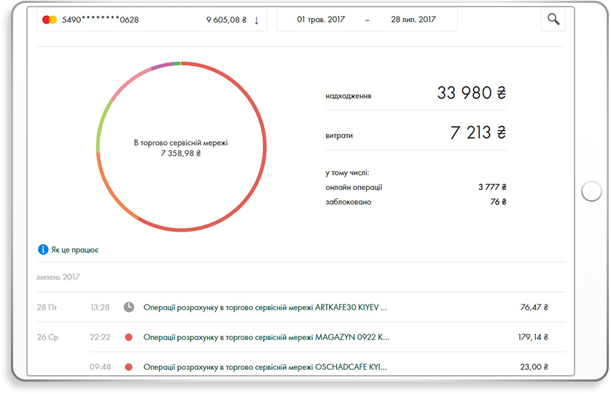Viewport: 611px width, 394px height.
Task: Click online operations amount 3 777 ₴
Action: coord(492,187)
